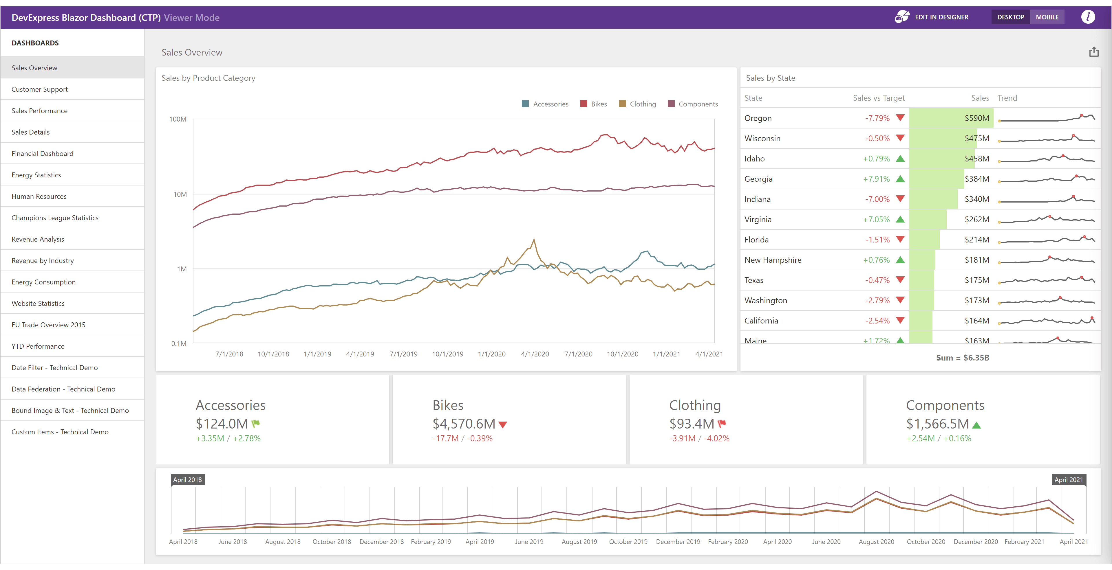This screenshot has height=570, width=1112.
Task: Click the dashboard export icon top right
Action: click(x=1094, y=51)
